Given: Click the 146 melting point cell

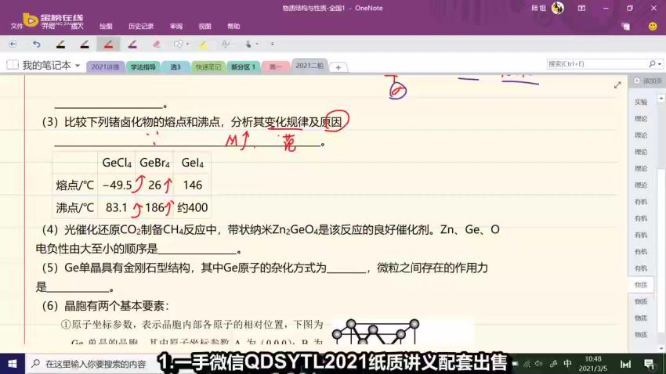Looking at the screenshot, I should tap(193, 185).
